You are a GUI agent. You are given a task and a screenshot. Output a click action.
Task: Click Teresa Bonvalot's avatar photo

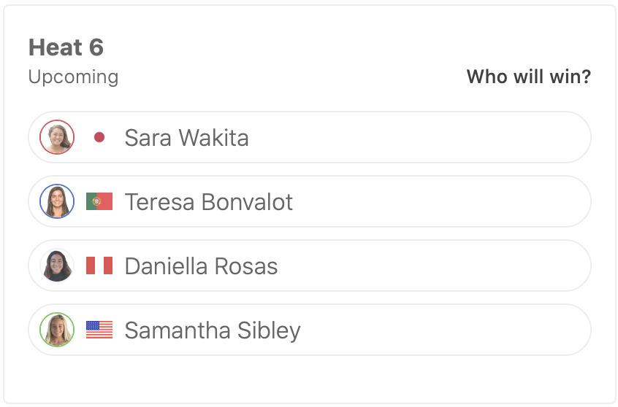coord(57,201)
